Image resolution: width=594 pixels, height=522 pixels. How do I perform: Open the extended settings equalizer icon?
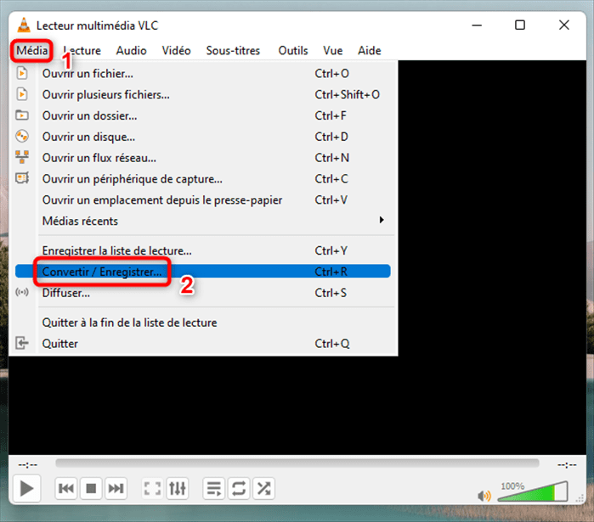pyautogui.click(x=178, y=488)
